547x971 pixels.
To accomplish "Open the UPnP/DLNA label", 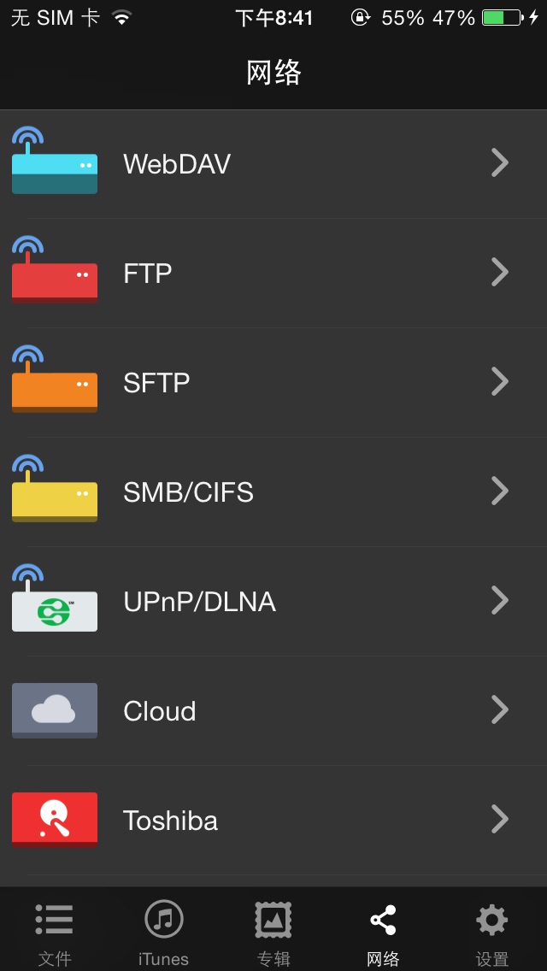I will pos(199,602).
